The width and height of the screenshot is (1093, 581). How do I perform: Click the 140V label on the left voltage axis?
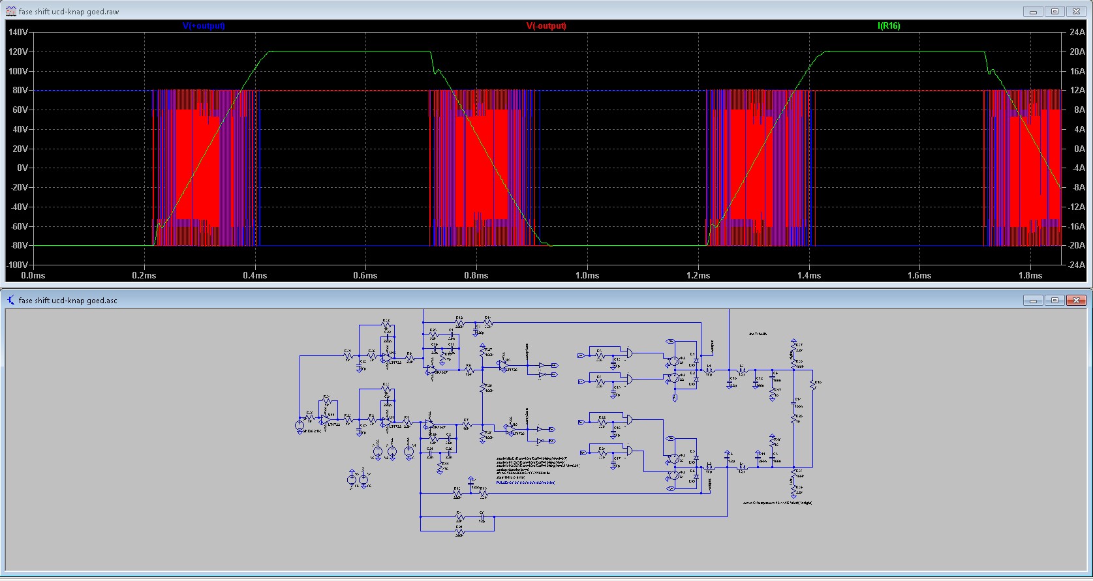click(x=18, y=32)
